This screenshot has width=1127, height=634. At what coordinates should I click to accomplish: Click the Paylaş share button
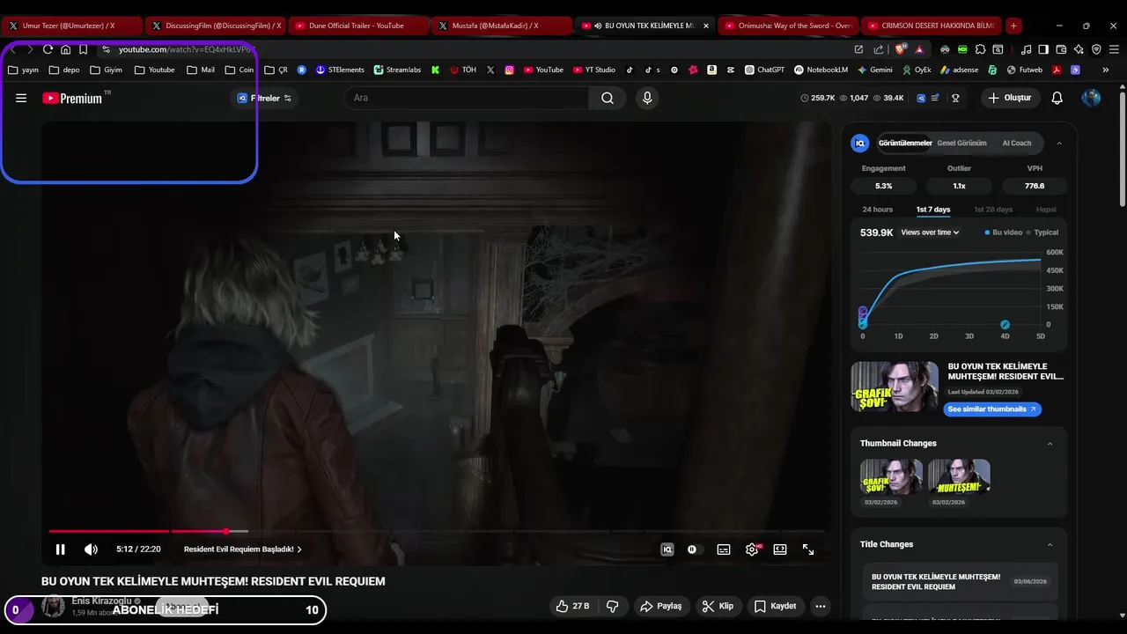pos(661,606)
